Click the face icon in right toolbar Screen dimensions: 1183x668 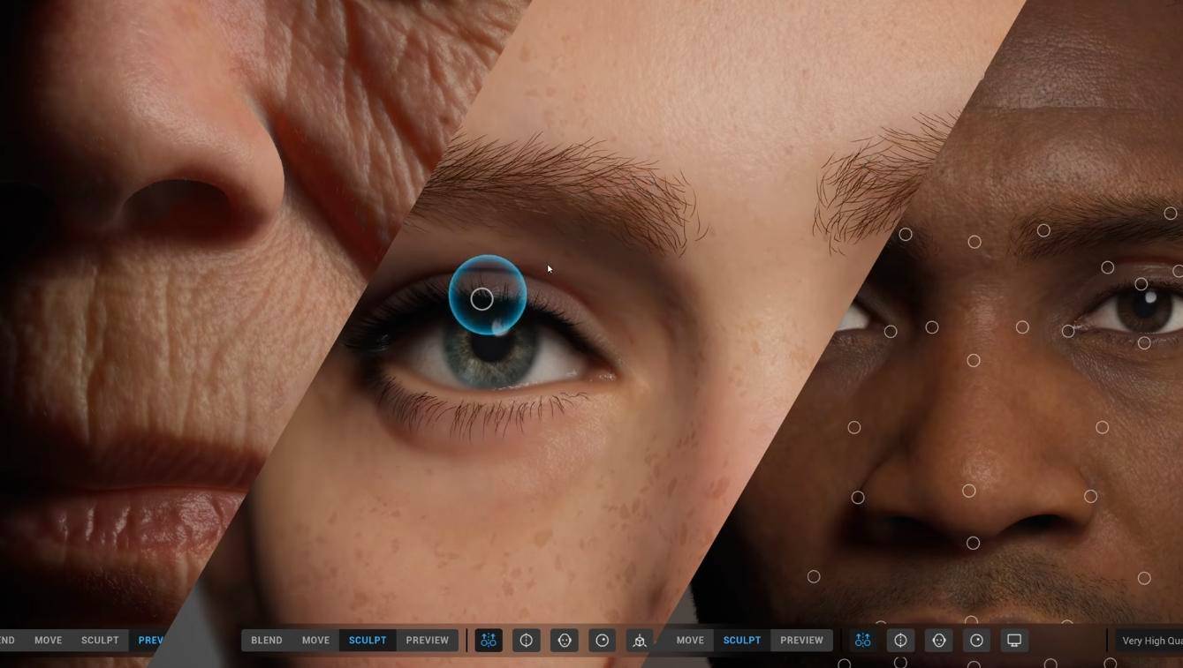click(939, 641)
